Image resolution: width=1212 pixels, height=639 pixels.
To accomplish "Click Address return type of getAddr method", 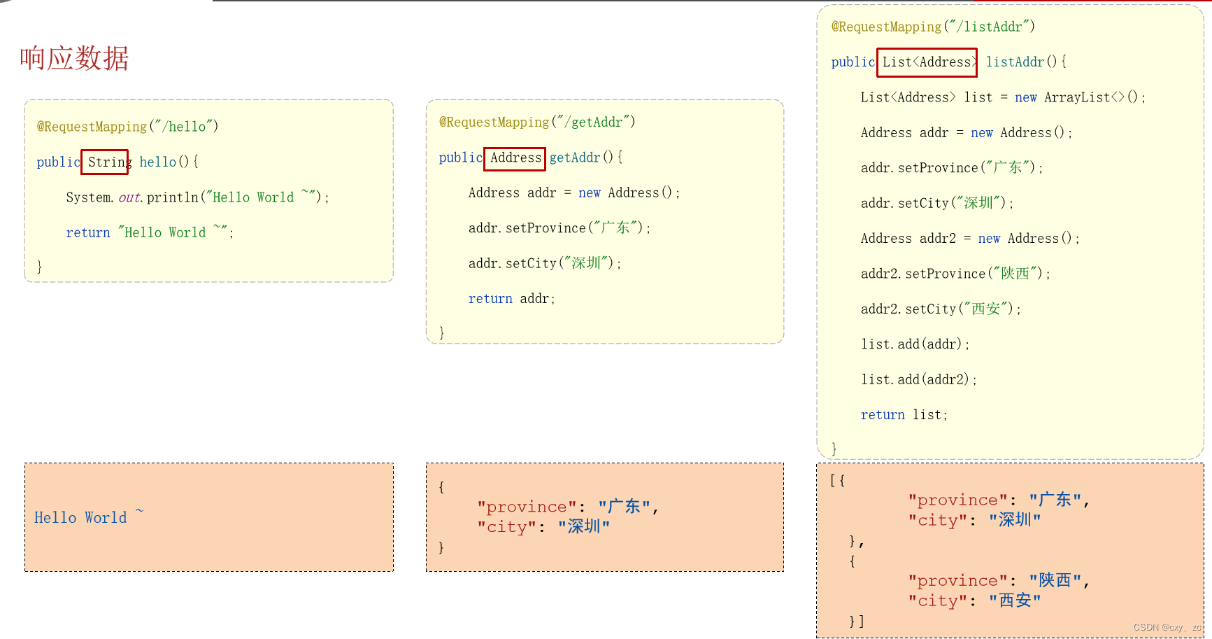I will pos(515,158).
